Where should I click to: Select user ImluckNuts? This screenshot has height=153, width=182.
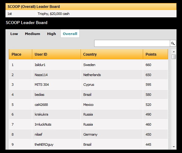coord(43,124)
